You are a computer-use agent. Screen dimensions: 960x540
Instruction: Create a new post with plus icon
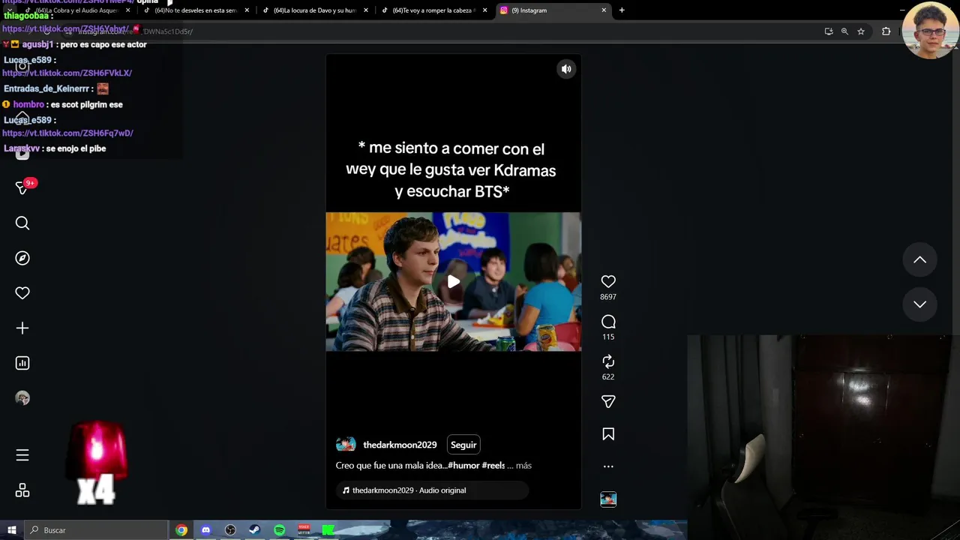point(22,328)
